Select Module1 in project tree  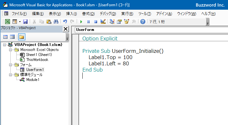33,80
